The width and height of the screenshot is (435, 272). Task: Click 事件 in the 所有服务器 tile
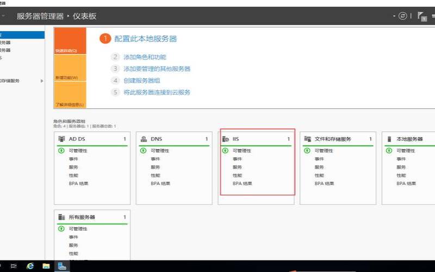click(73, 237)
